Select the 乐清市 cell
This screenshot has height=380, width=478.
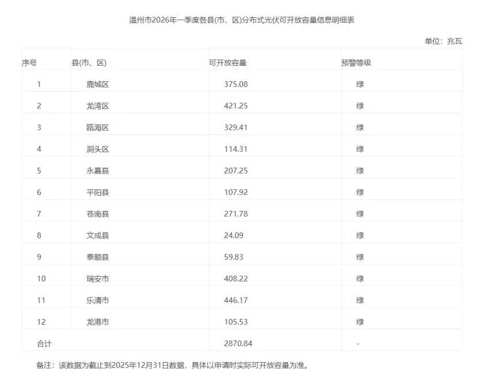click(x=97, y=300)
